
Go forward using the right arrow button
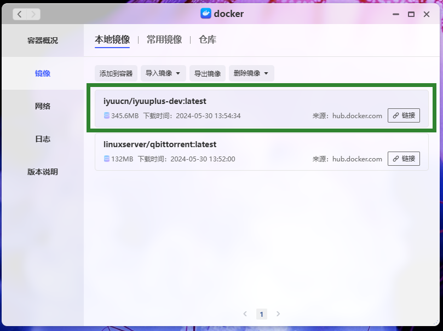pos(33,14)
